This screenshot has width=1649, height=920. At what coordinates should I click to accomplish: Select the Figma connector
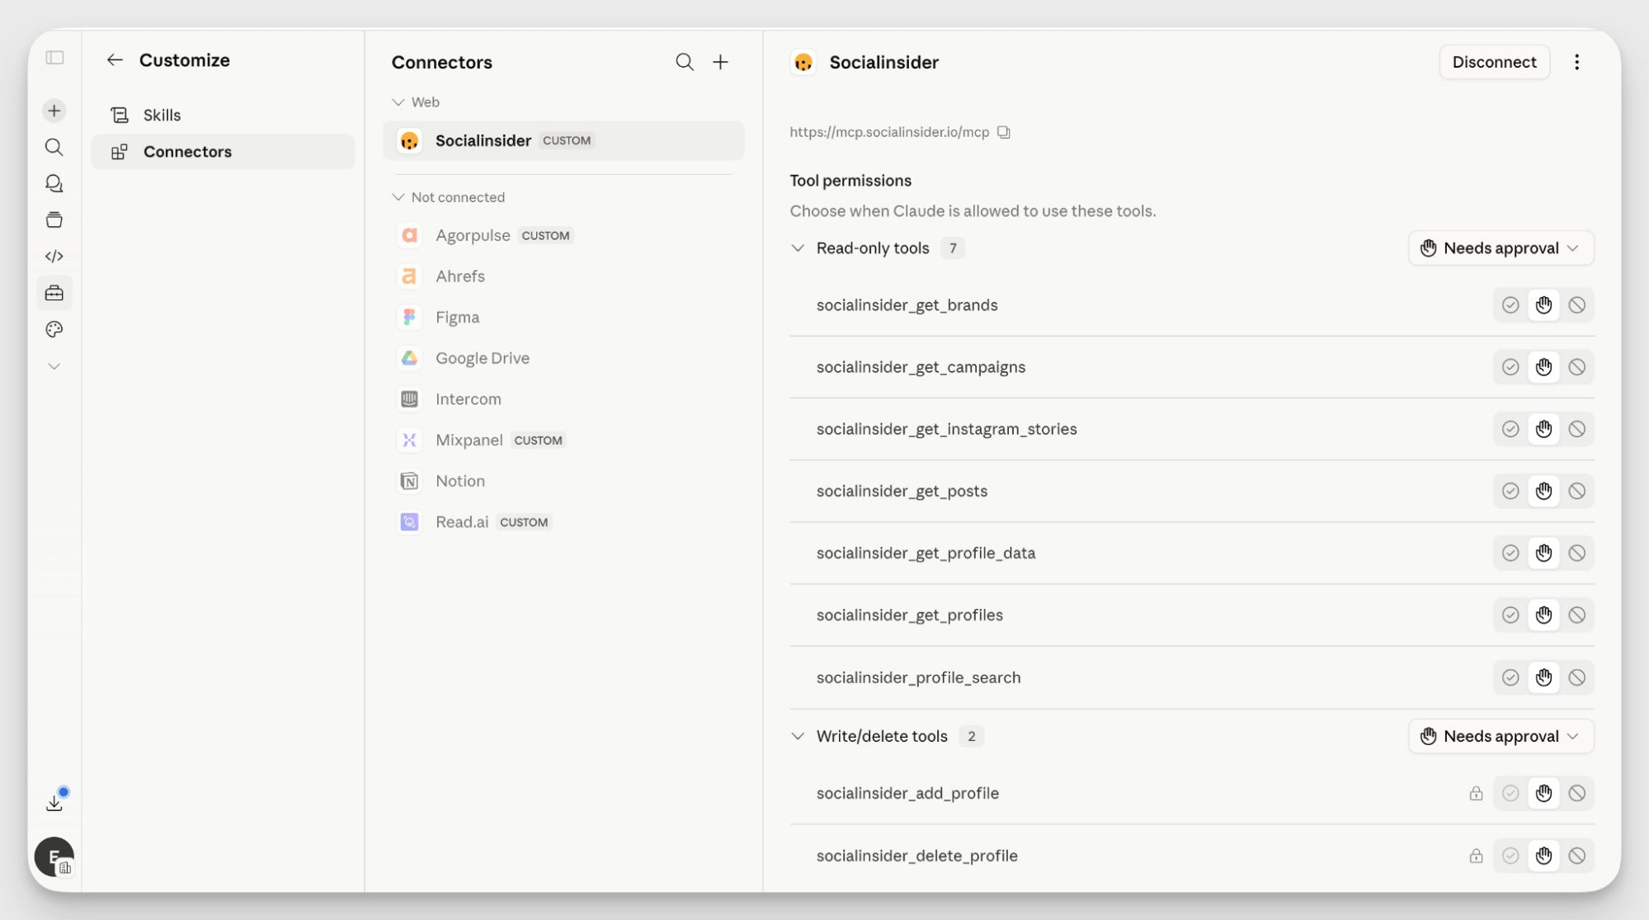(563, 317)
